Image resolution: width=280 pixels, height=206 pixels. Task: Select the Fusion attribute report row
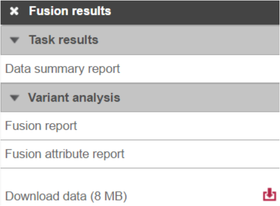click(140, 154)
